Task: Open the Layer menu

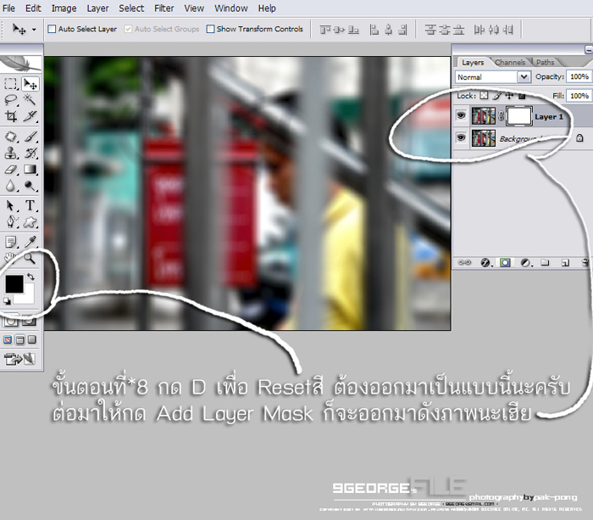Action: (97, 8)
